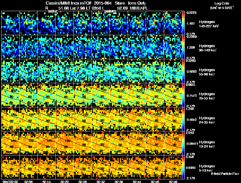Image resolution: width=241 pixels, height=183 pixels.
Task: Click the 02:44 time axis label
Action: [137, 182]
